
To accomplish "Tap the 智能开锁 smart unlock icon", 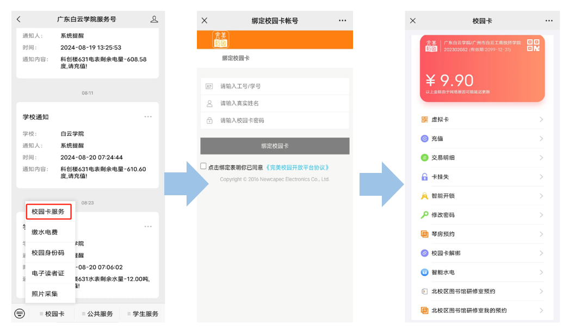I will (x=424, y=196).
